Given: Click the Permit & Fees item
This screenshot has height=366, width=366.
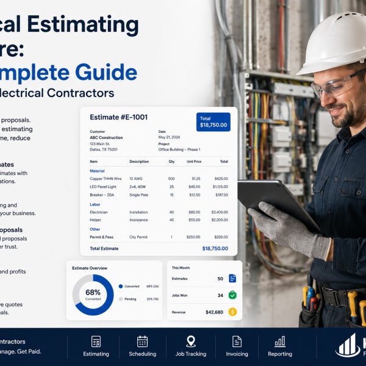Looking at the screenshot, I should point(101,237).
